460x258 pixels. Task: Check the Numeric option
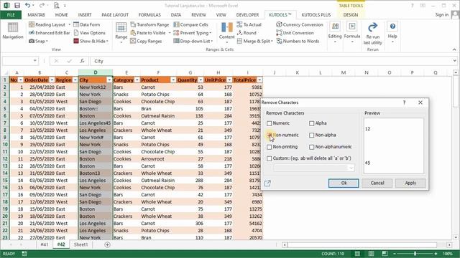click(270, 123)
